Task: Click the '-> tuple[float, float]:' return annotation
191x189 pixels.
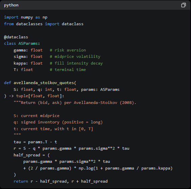Action: (x=36, y=96)
